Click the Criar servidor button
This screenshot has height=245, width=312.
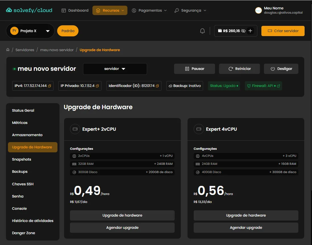click(x=283, y=31)
